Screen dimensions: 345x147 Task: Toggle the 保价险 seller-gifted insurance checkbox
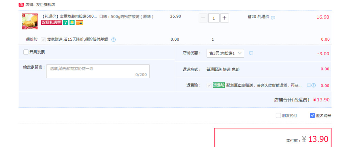[43, 40]
